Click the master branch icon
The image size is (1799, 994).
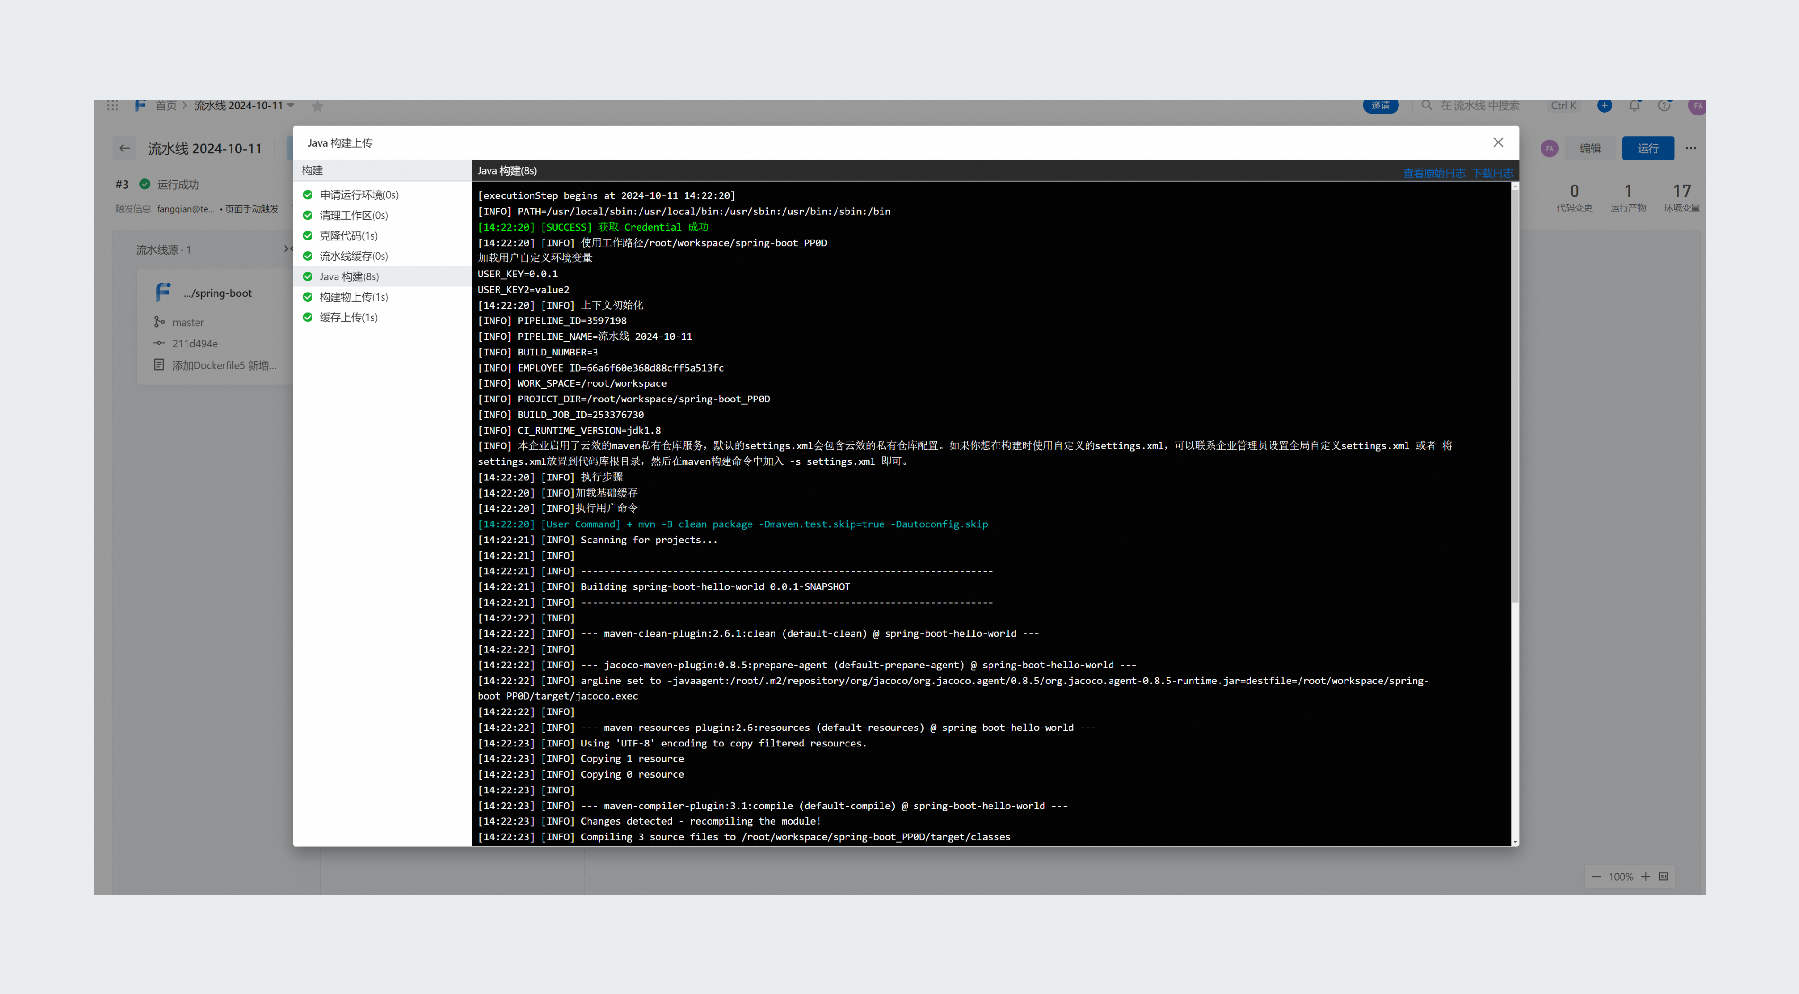[x=159, y=322]
